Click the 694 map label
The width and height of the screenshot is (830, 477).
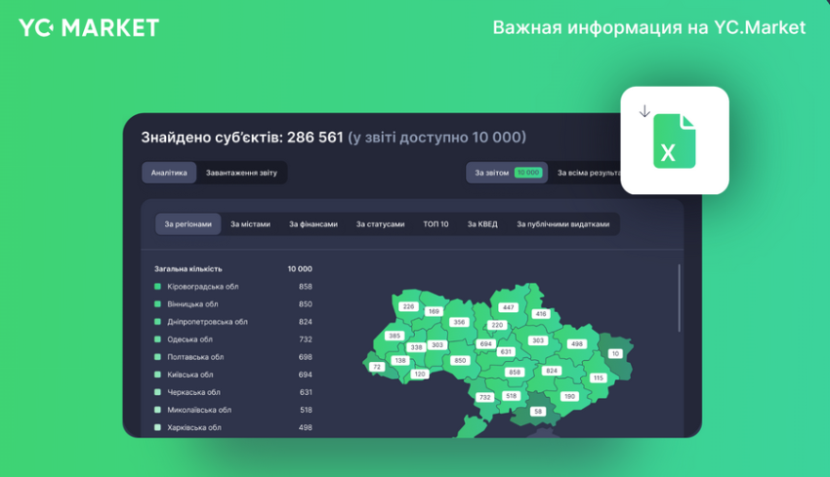pos(486,343)
